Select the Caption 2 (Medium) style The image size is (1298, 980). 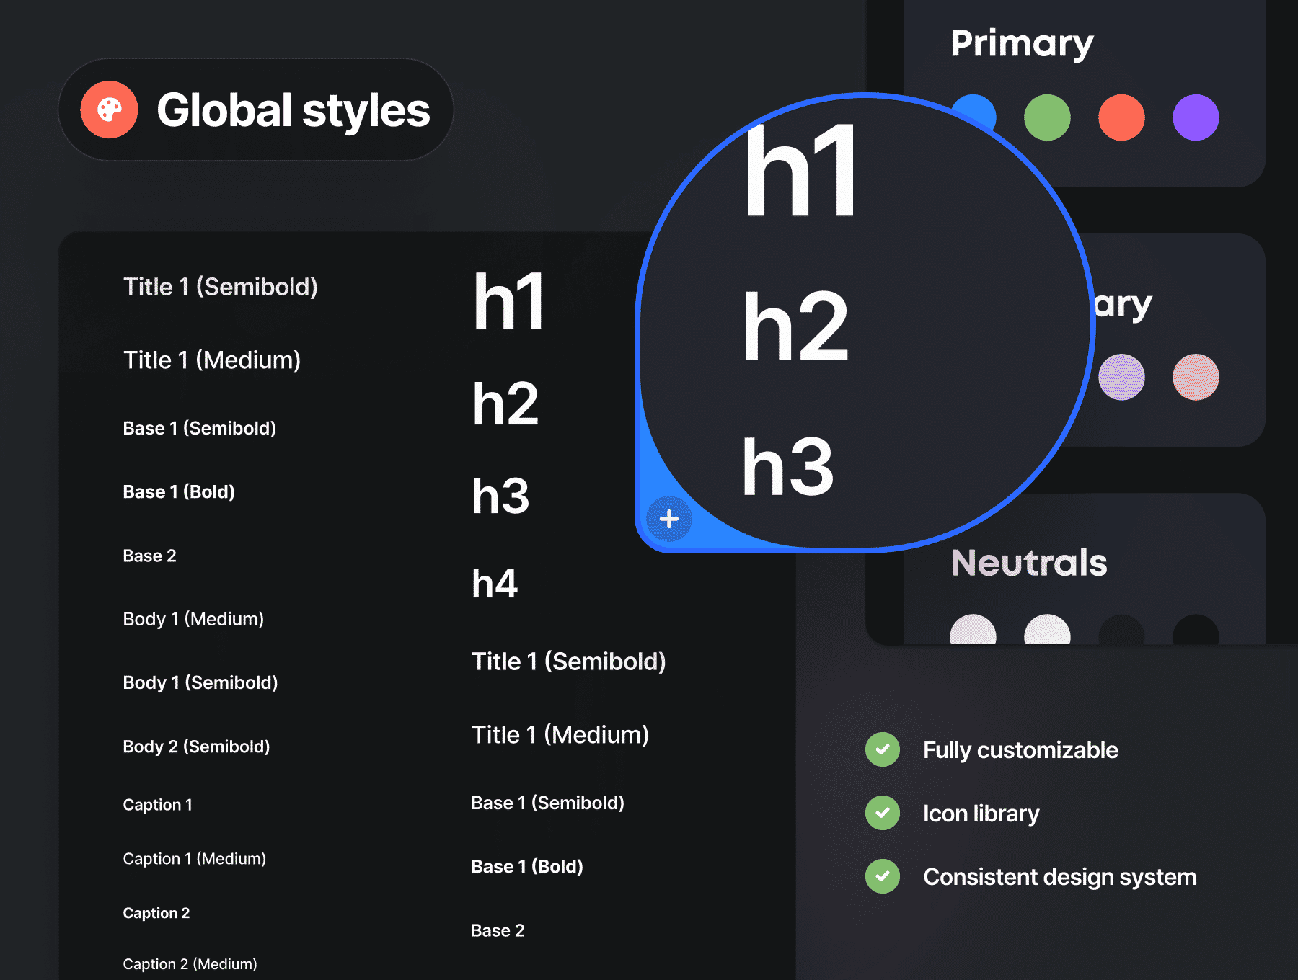190,964
